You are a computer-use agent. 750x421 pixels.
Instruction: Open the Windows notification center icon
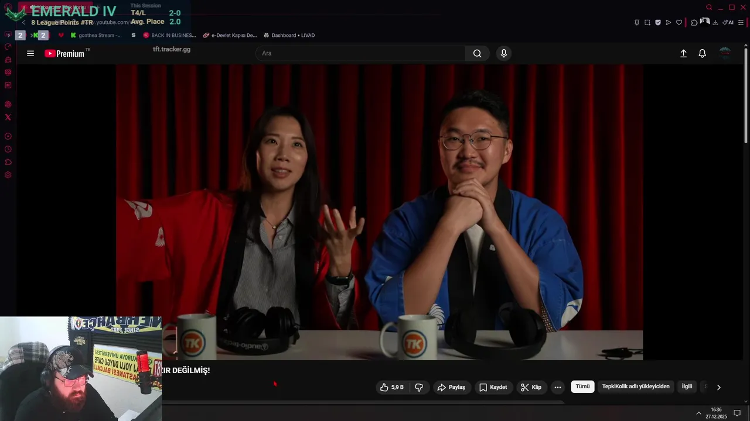[x=737, y=413]
